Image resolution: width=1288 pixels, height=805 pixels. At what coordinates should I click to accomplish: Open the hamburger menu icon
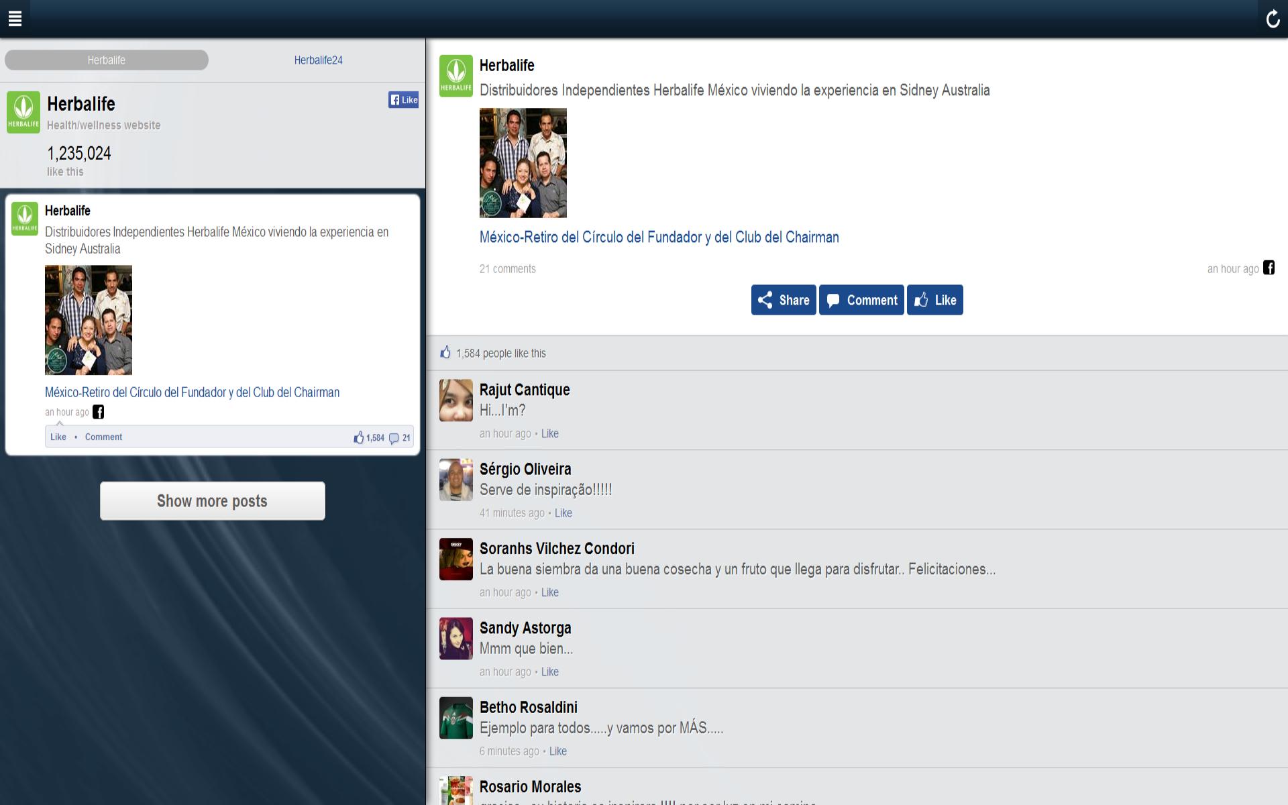click(15, 19)
